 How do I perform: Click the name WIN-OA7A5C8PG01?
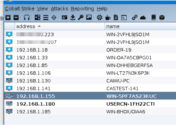[129, 58]
